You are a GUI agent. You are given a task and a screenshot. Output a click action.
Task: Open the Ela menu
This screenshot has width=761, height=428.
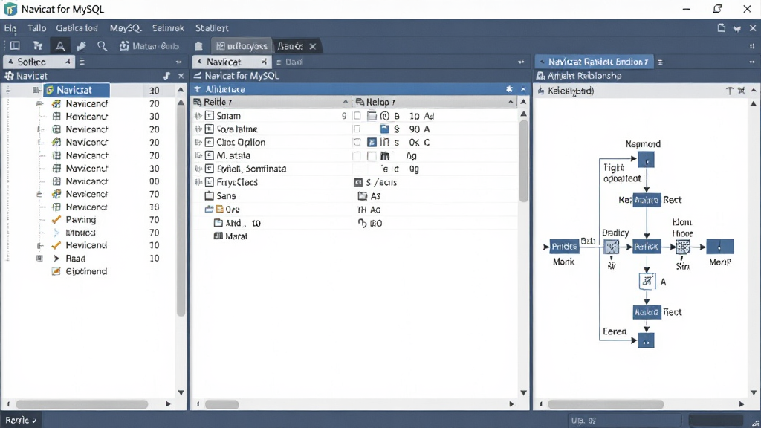(10, 28)
